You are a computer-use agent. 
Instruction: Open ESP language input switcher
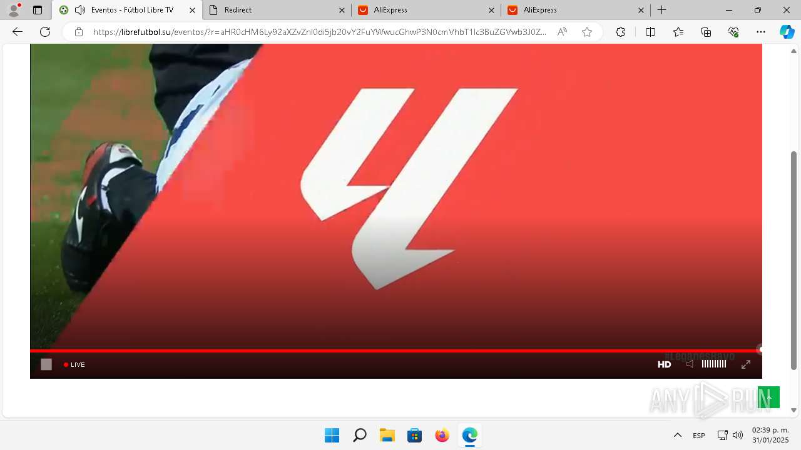coord(699,435)
